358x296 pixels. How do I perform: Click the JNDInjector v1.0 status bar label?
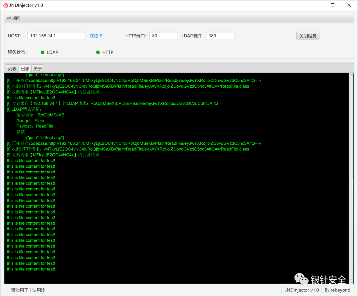tap(302, 290)
